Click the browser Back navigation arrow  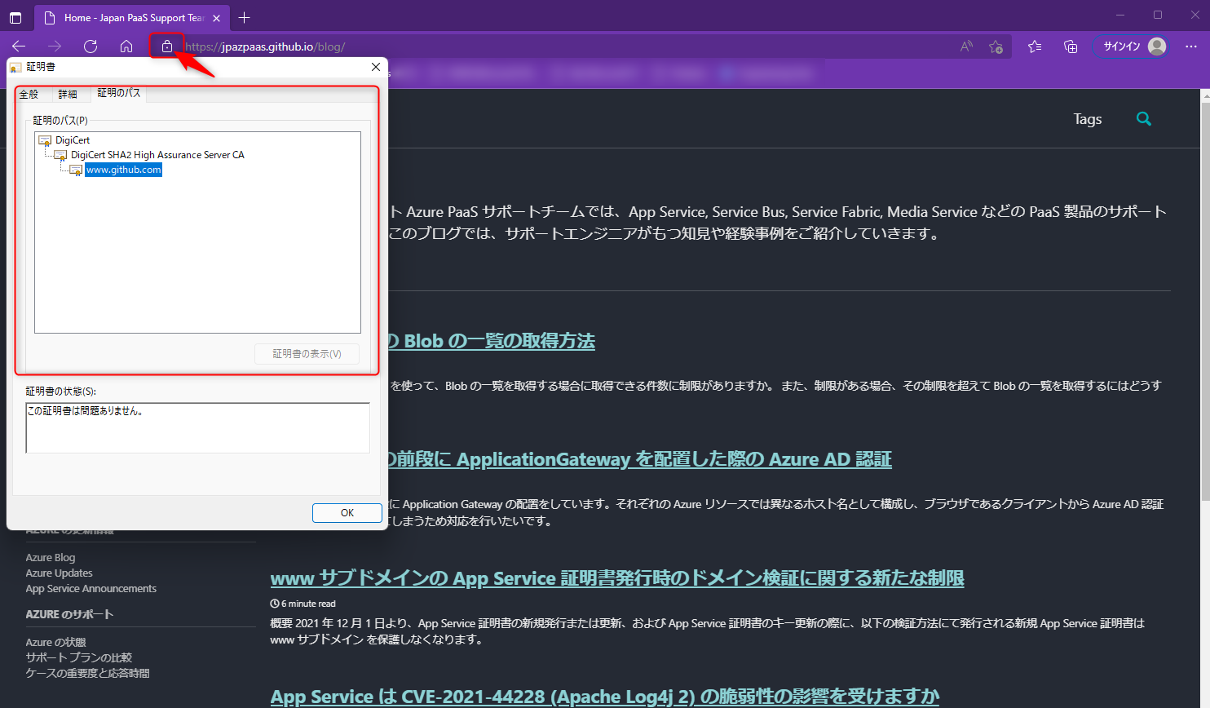tap(19, 46)
